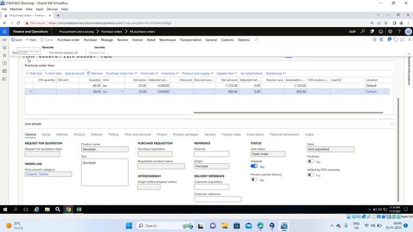Open Tax information button
This screenshot has width=413, height=232.
click(251, 73)
